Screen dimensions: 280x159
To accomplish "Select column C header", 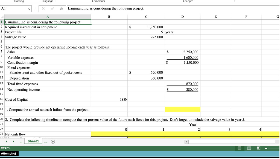I will [x=146, y=17].
